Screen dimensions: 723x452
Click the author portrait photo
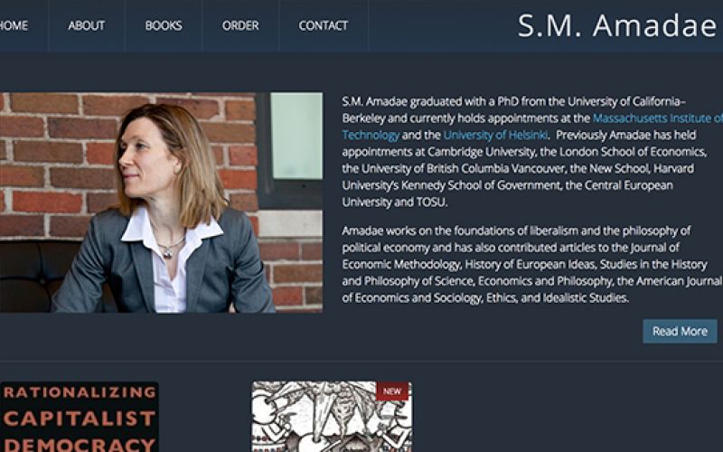162,202
